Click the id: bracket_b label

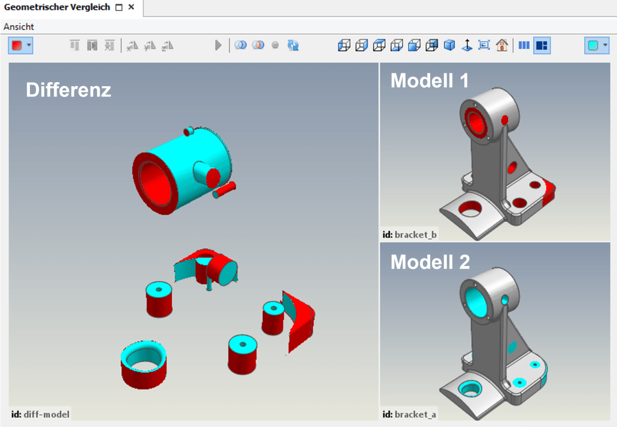pyautogui.click(x=409, y=235)
